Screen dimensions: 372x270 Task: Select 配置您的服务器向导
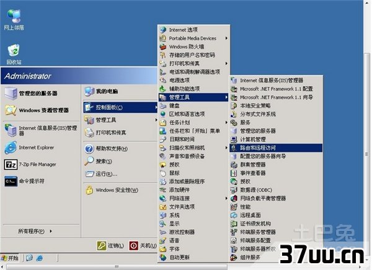point(276,156)
